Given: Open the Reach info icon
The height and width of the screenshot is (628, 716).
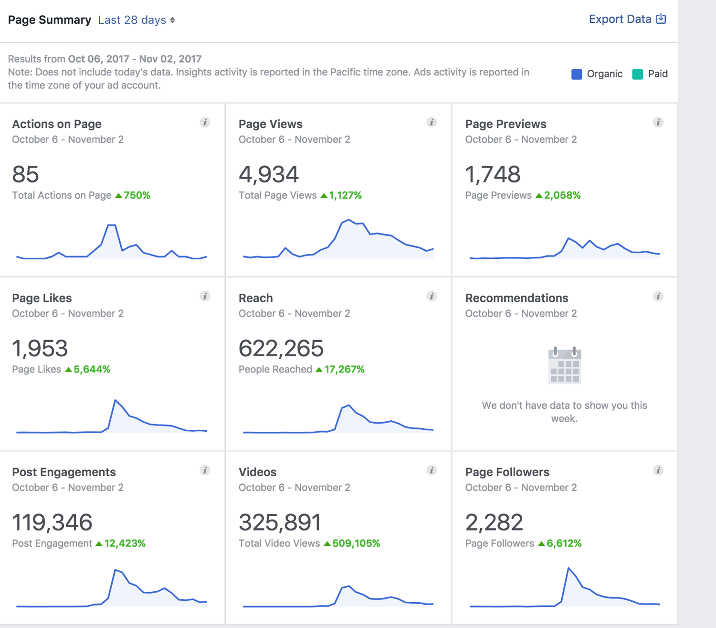Looking at the screenshot, I should tap(432, 296).
